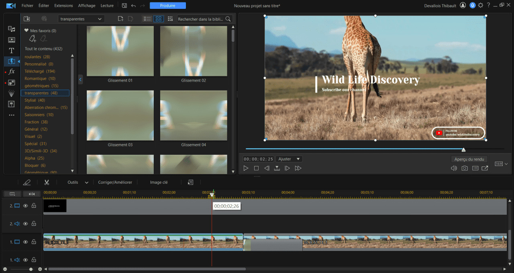The width and height of the screenshot is (514, 273).
Task: Click the preview volume speaker icon
Action: point(454,168)
